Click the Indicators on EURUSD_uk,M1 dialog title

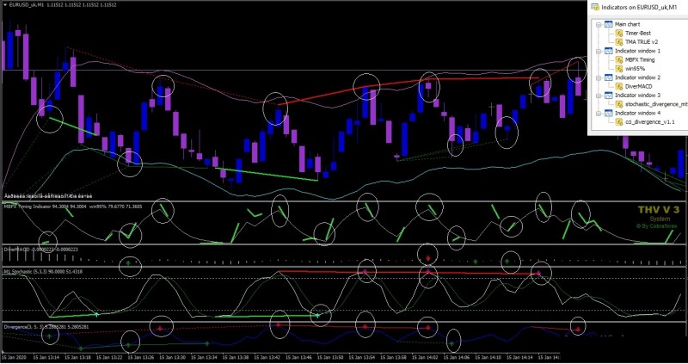(x=639, y=7)
